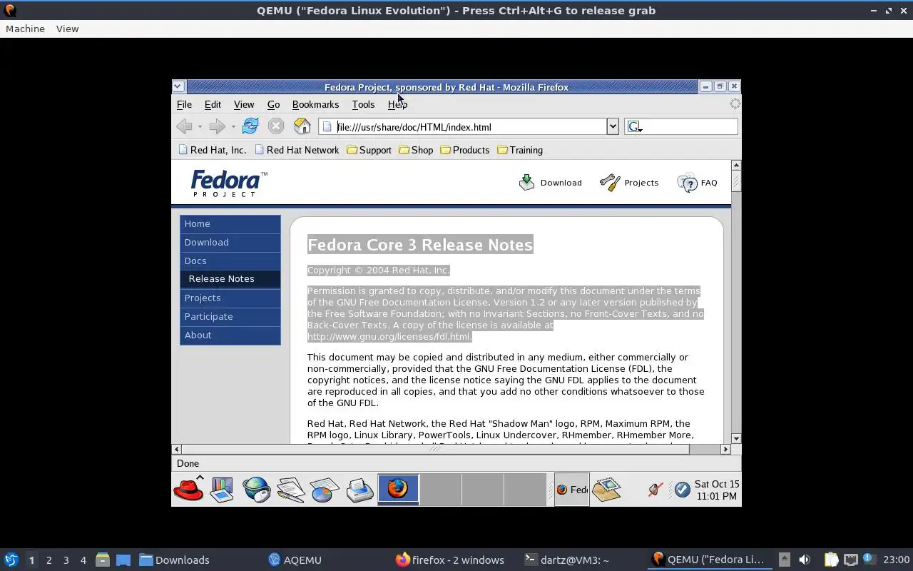The width and height of the screenshot is (913, 571).
Task: Click the box package icon in panel
Action: [x=607, y=490]
